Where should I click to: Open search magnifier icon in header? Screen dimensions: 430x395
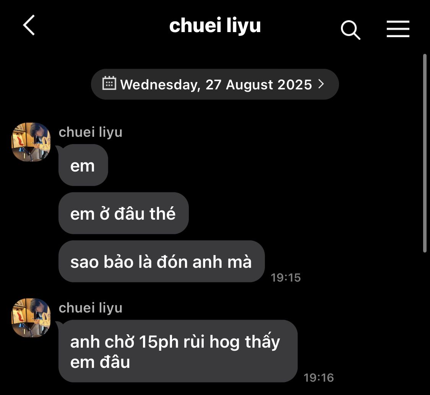point(350,30)
